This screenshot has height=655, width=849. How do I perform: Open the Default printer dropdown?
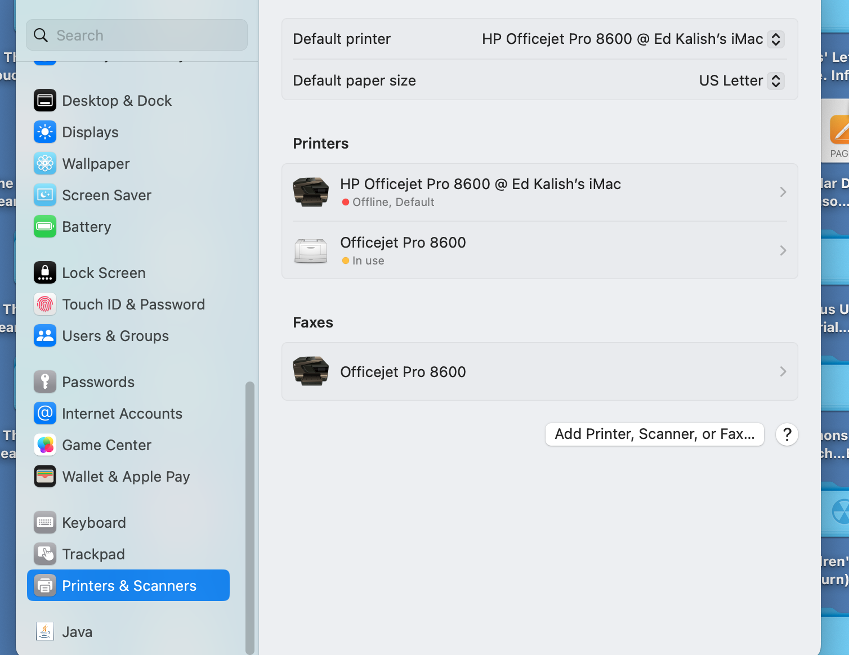(633, 39)
